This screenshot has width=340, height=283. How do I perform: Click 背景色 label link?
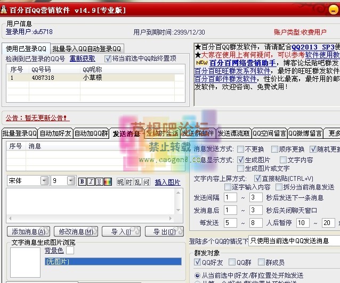54,251
